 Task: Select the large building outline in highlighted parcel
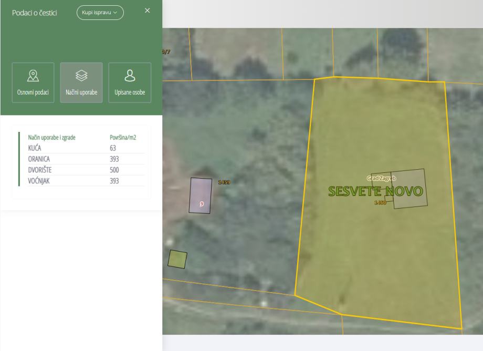click(x=409, y=189)
